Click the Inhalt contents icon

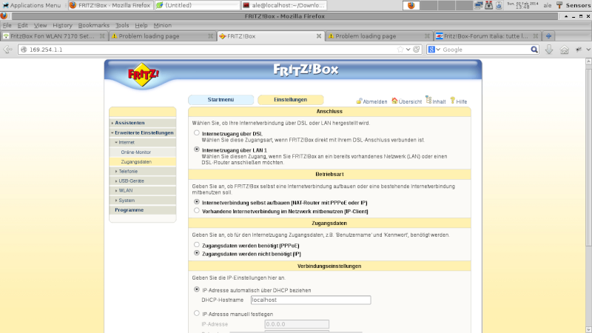pyautogui.click(x=428, y=100)
